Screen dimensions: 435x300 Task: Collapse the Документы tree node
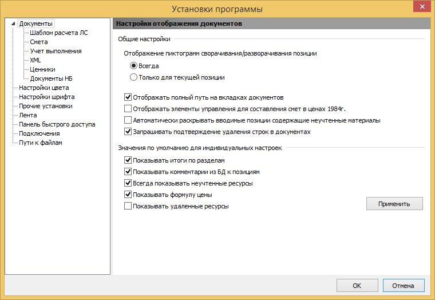15,24
